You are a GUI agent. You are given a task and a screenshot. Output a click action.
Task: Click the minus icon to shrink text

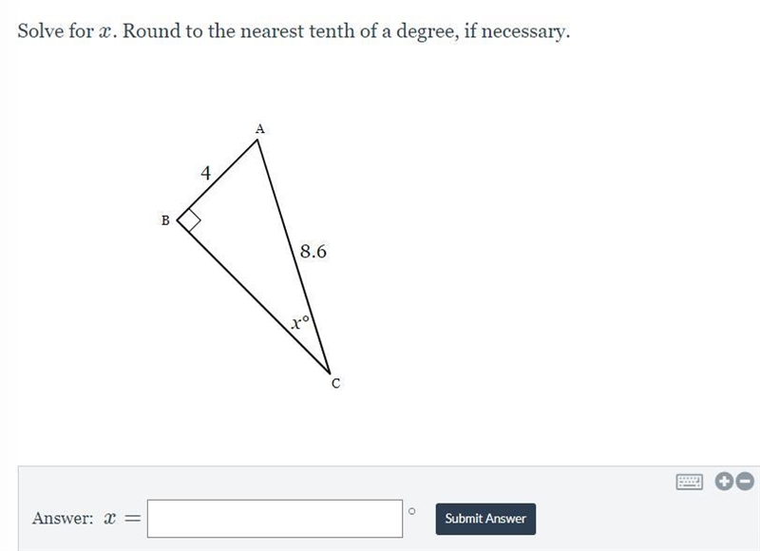(745, 482)
